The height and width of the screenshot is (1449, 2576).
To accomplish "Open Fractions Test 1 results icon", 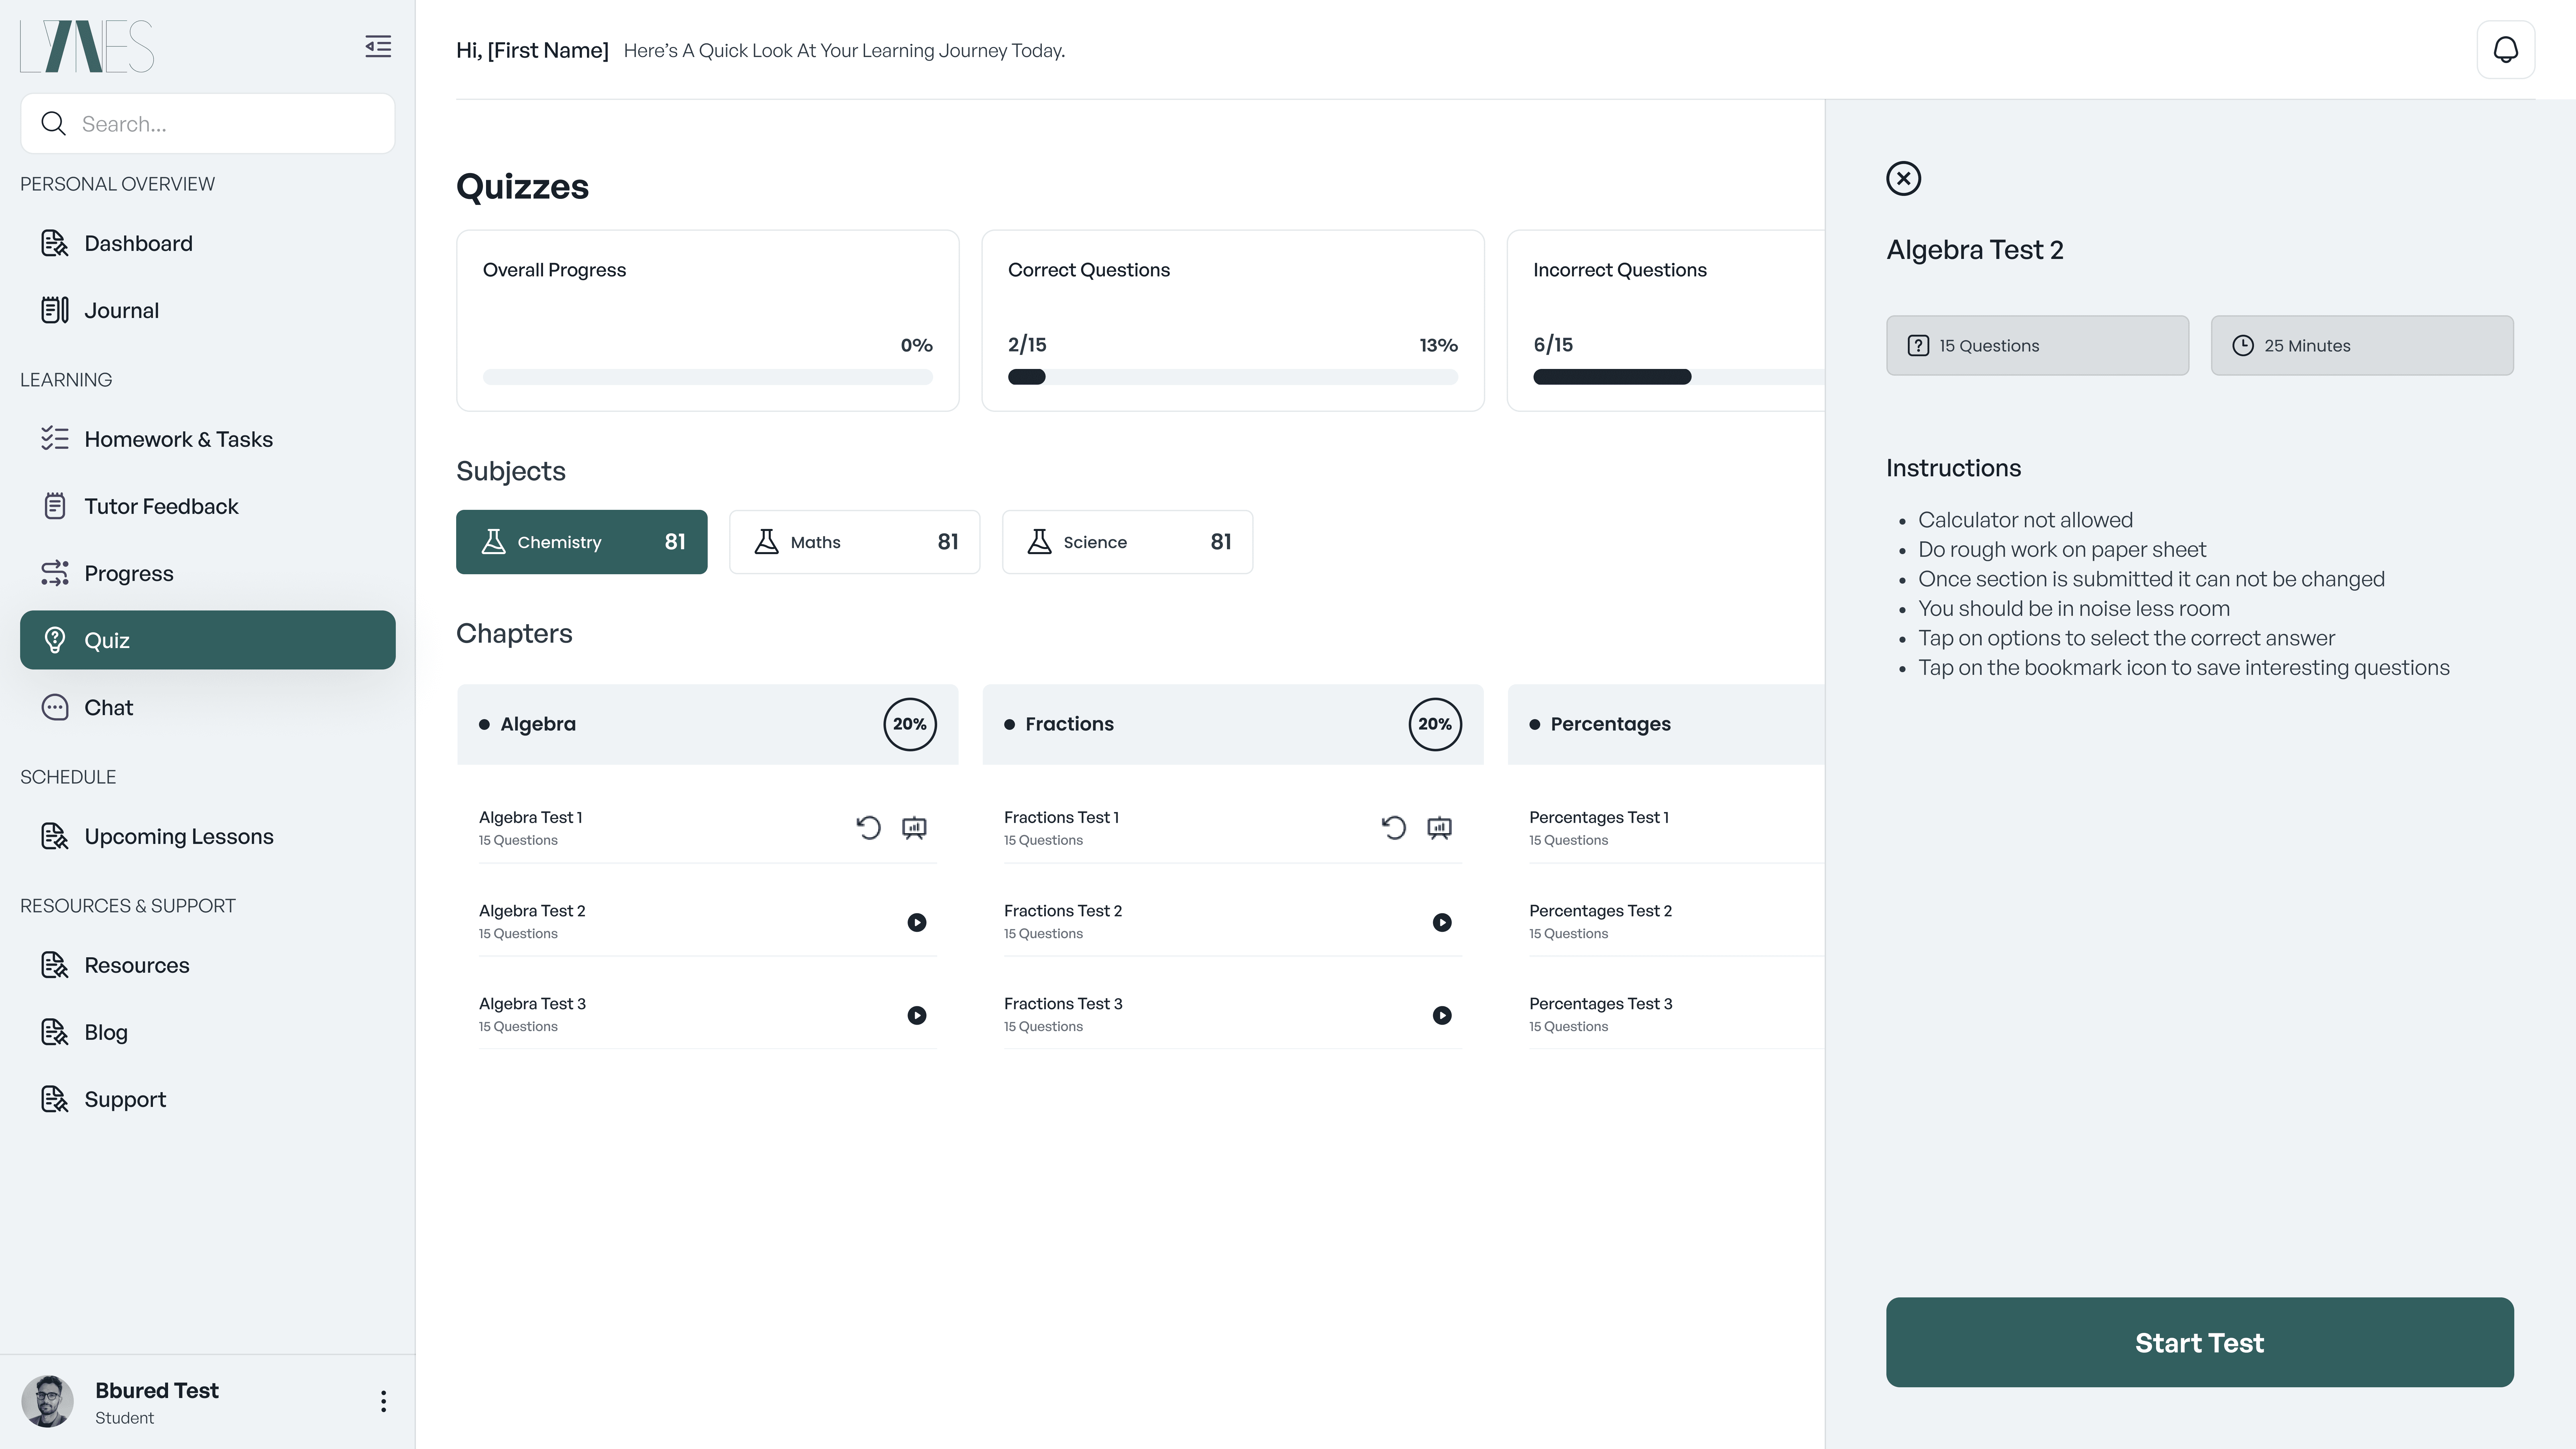I will point(1439,827).
